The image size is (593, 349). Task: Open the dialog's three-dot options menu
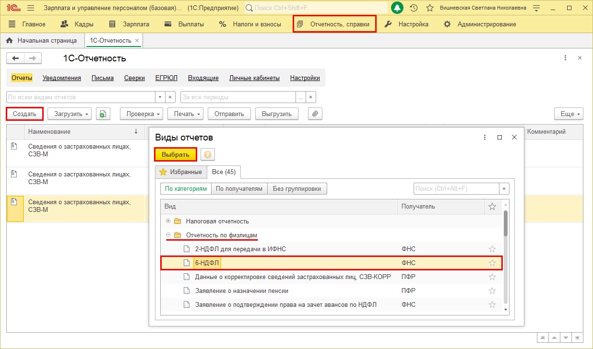(x=485, y=137)
